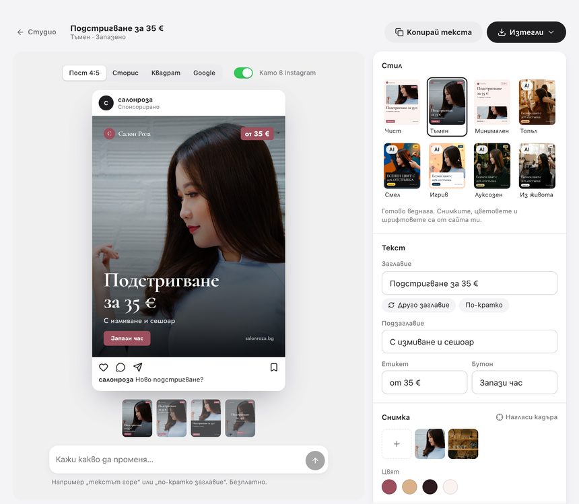This screenshot has height=504, width=579.
Task: Send prompt with the arrow-up button
Action: (x=315, y=460)
